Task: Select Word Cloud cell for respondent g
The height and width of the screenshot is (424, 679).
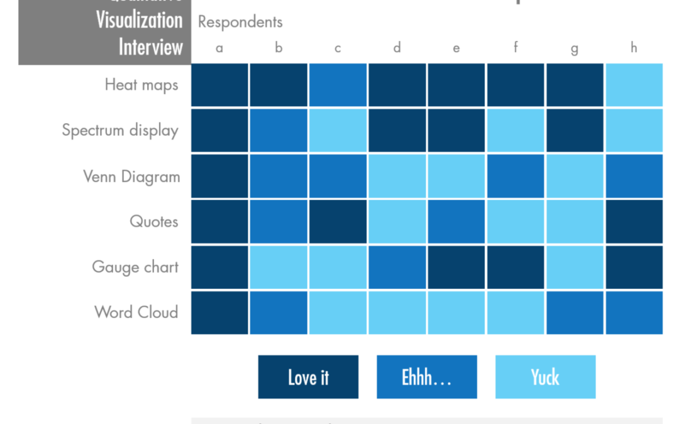Action: tap(575, 312)
